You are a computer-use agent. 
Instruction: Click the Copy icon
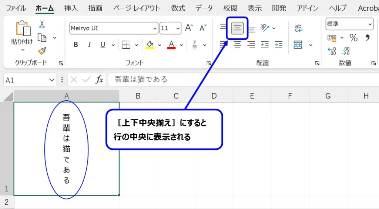coord(42,38)
